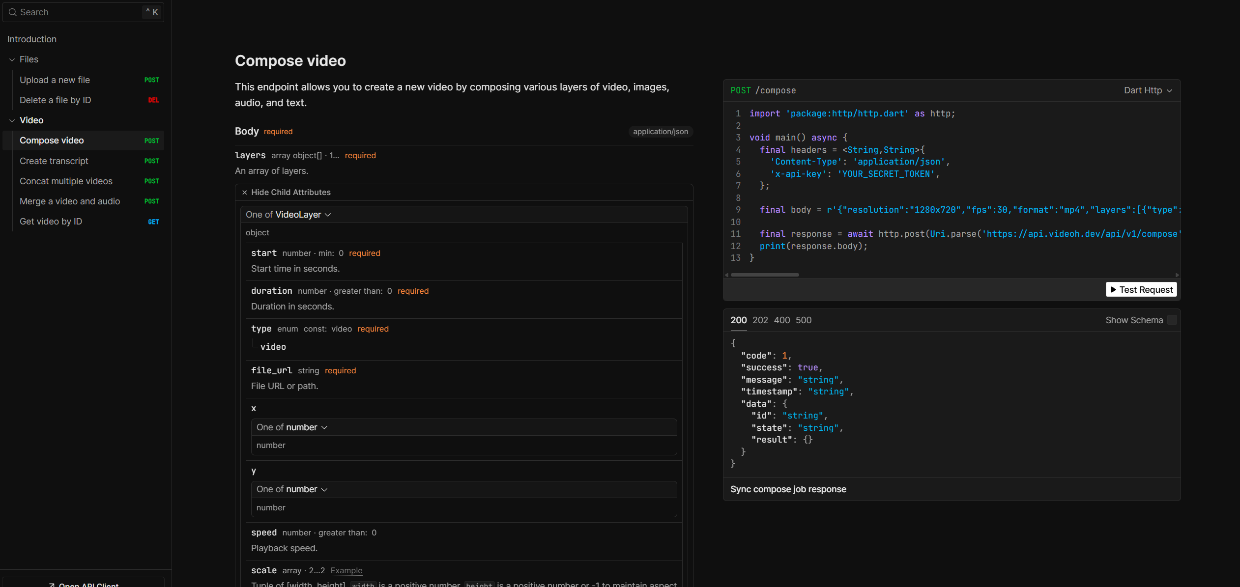Switch to the 400 response tab
The height and width of the screenshot is (587, 1240).
click(781, 320)
